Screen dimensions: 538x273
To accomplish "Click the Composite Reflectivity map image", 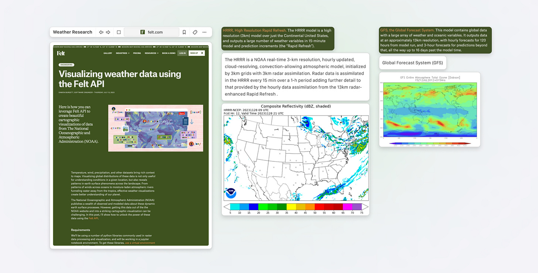I will [296, 159].
